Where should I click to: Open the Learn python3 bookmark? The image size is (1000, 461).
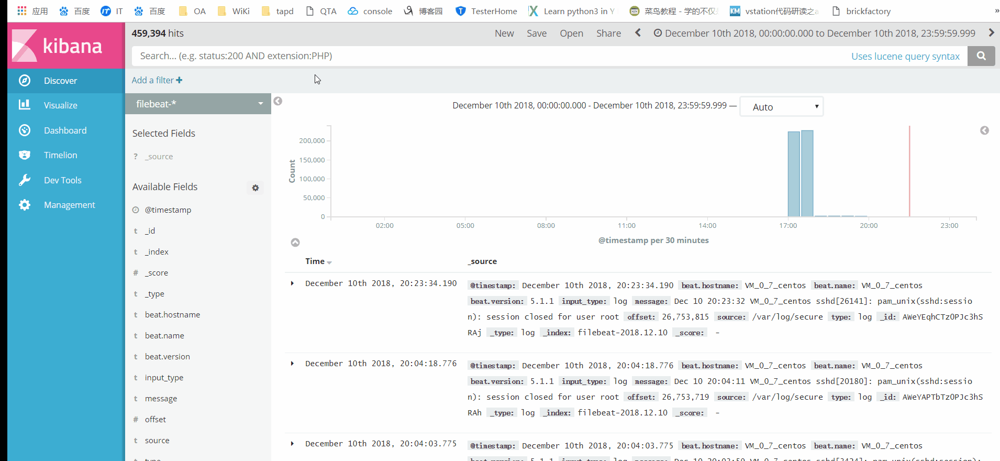[x=572, y=11]
